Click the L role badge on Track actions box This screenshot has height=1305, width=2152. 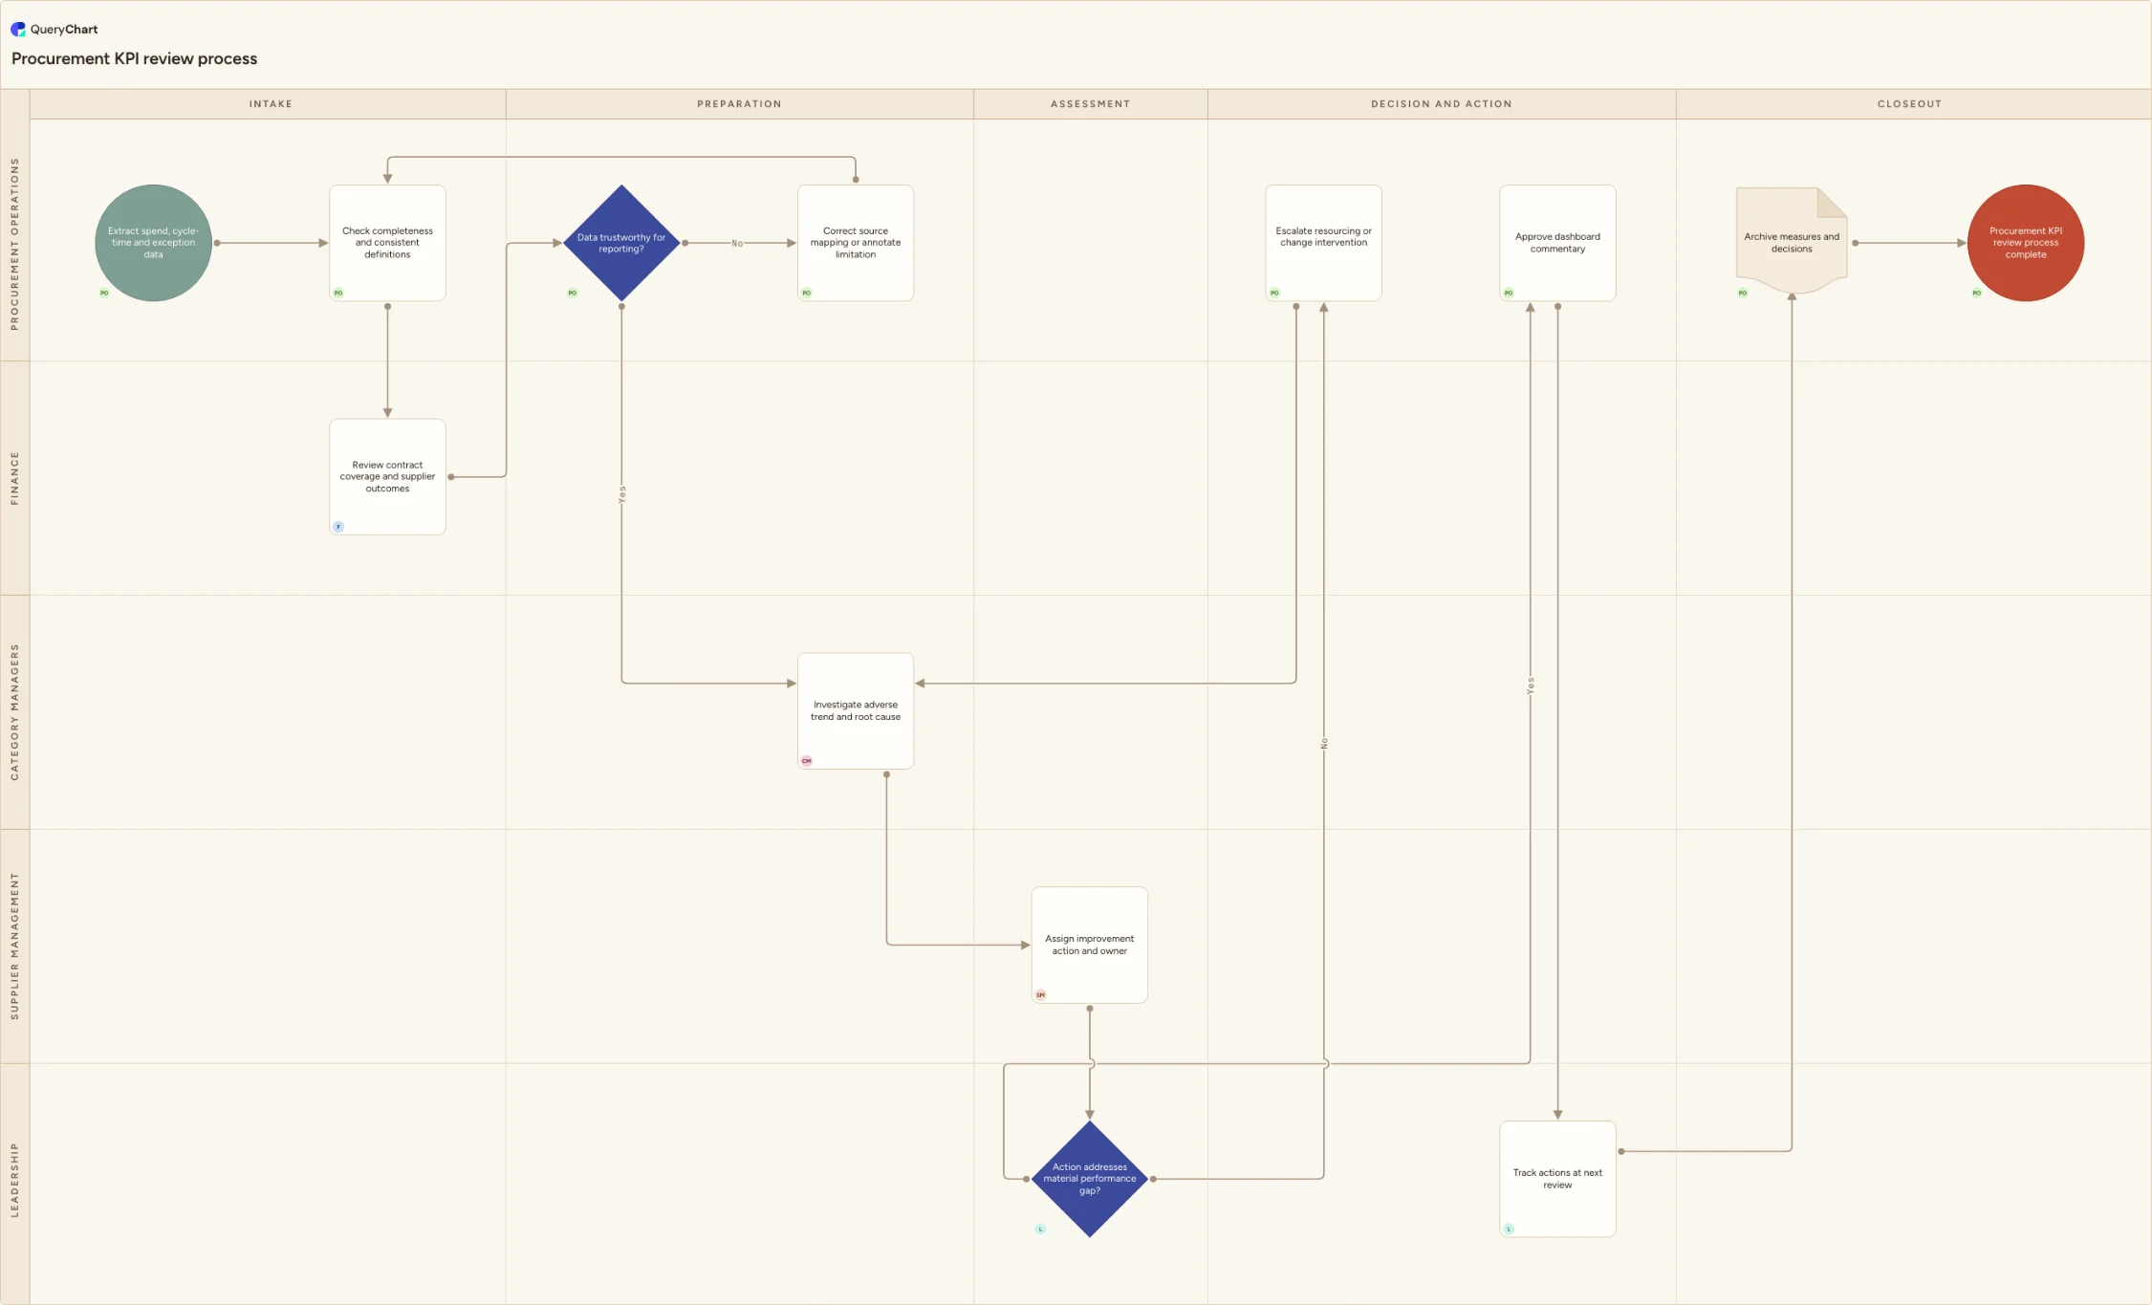[x=1509, y=1229]
